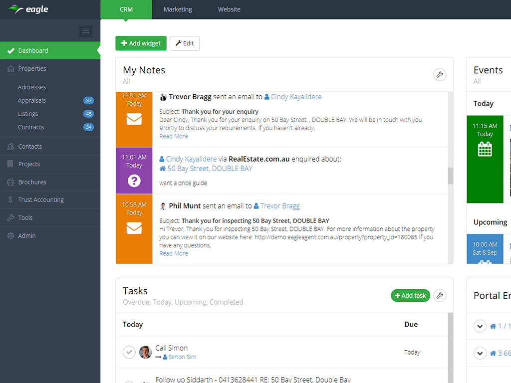Click the Dashboard checkmark icon
The image size is (511, 383).
tap(11, 50)
